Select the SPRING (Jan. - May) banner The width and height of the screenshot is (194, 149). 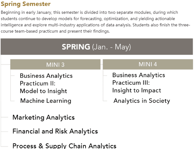(97, 47)
